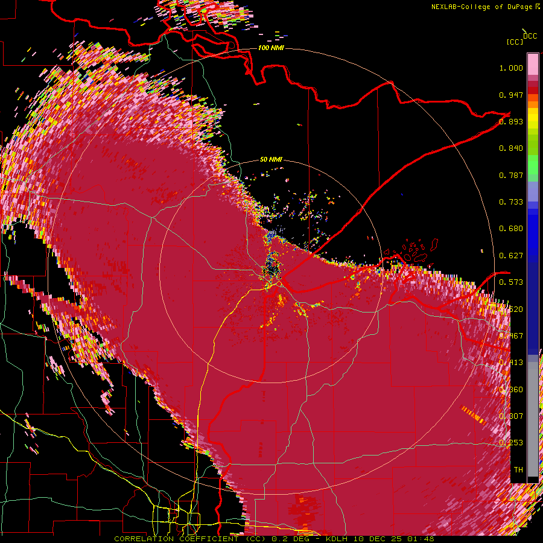Image resolution: width=543 pixels, height=543 pixels.
Task: Select the 0.893 scale value
Action: 511,121
